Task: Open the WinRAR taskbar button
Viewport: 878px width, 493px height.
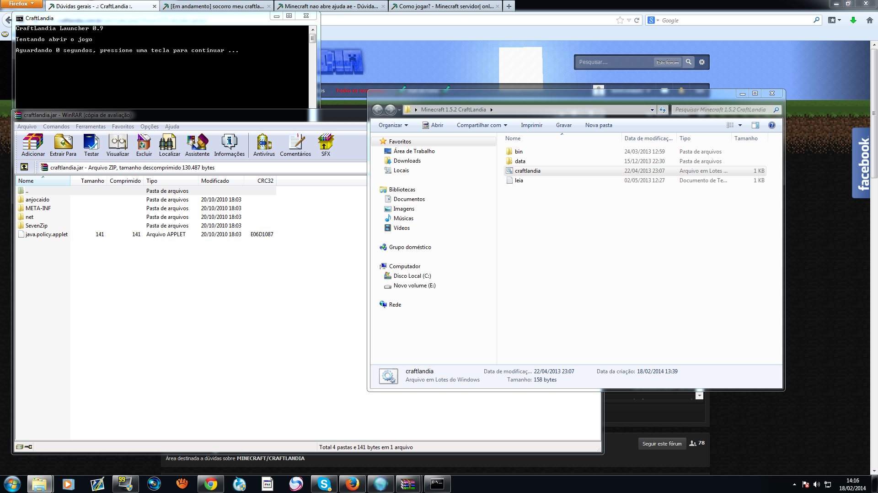Action: pyautogui.click(x=408, y=484)
